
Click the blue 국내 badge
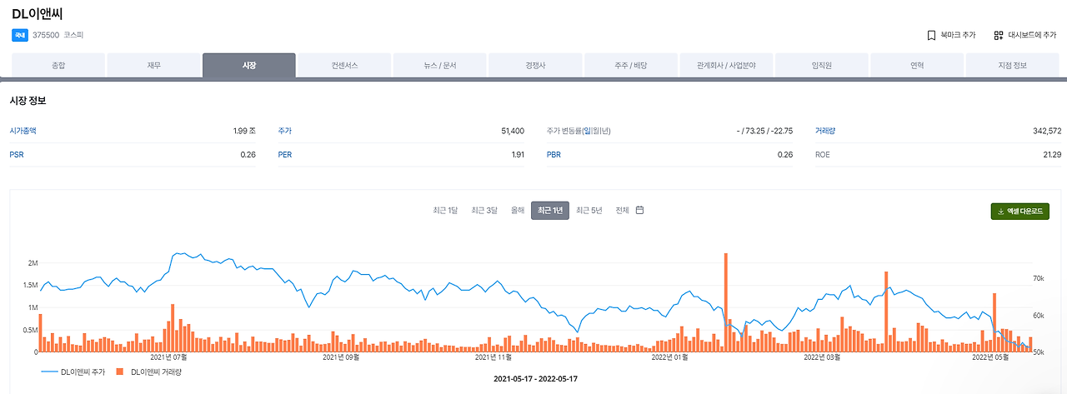pyautogui.click(x=19, y=35)
